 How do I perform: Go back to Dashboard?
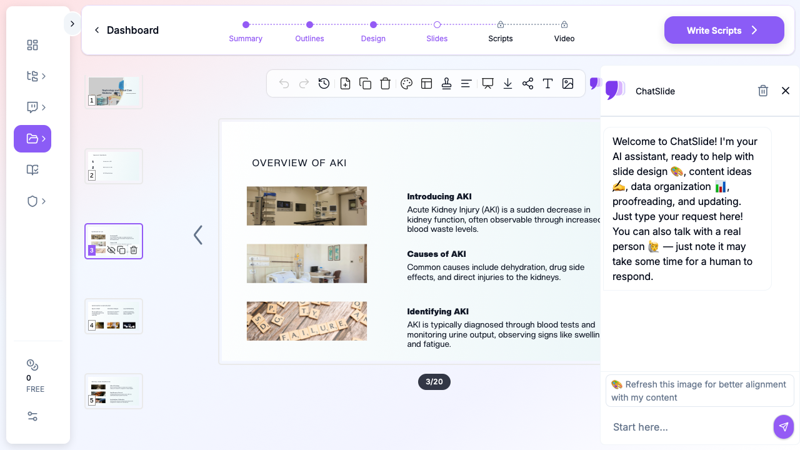click(x=126, y=30)
